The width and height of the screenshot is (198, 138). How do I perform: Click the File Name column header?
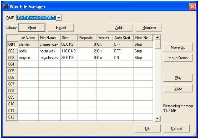49,38
